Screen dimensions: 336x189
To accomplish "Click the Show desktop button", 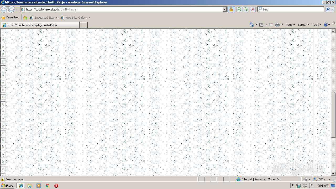I will tap(333, 186).
